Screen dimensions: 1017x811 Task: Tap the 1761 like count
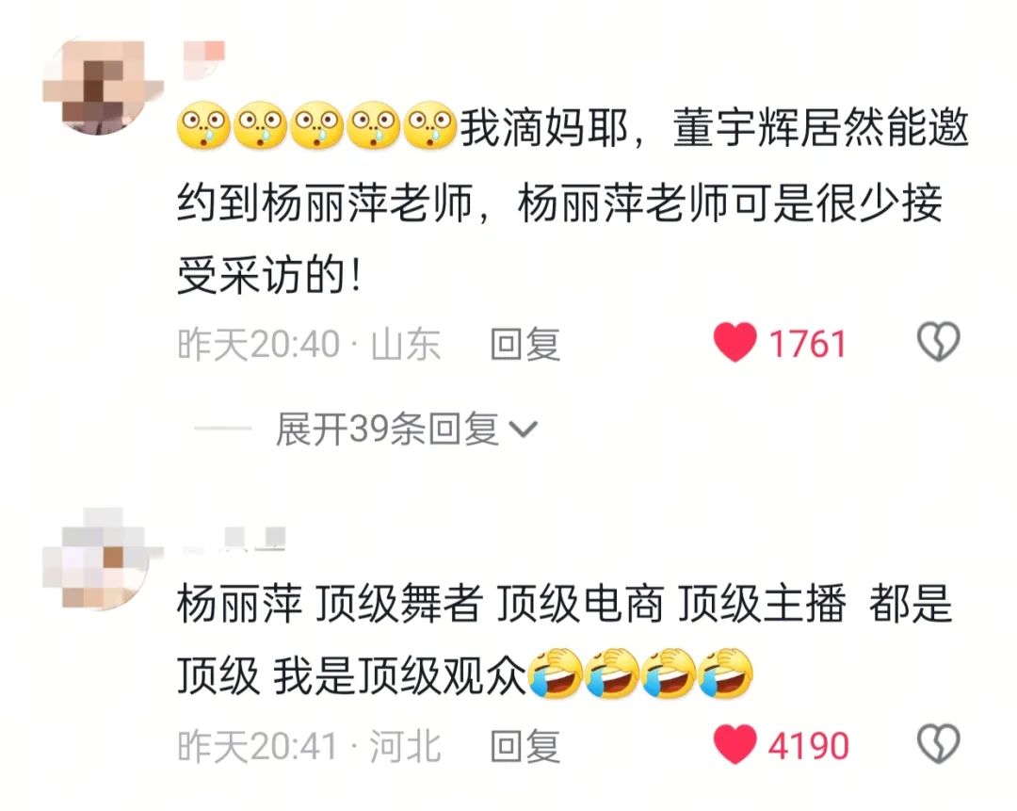[808, 343]
